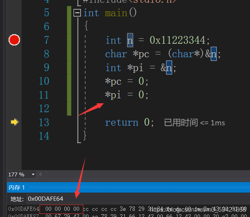
Task: Click the int *pi declaration on line 9
Action: coord(141,68)
